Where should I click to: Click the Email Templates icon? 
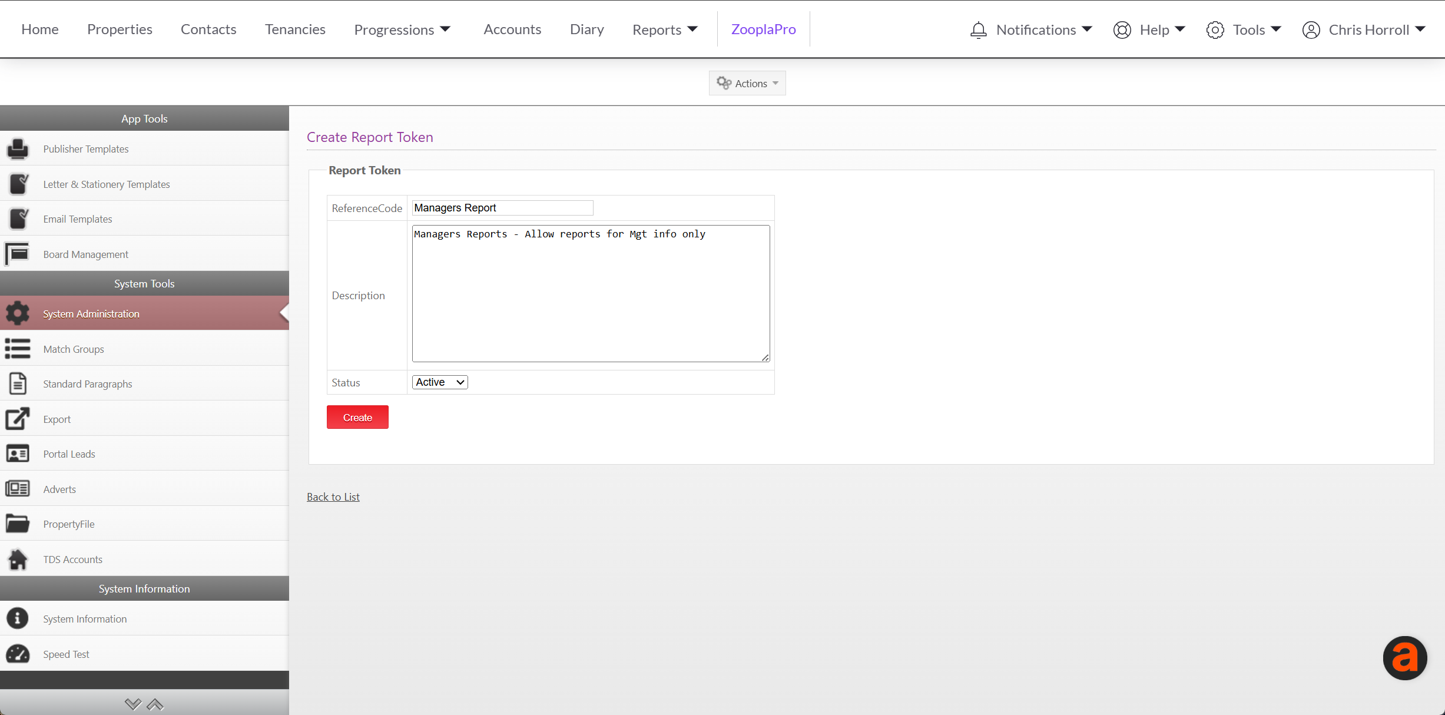pyautogui.click(x=18, y=219)
